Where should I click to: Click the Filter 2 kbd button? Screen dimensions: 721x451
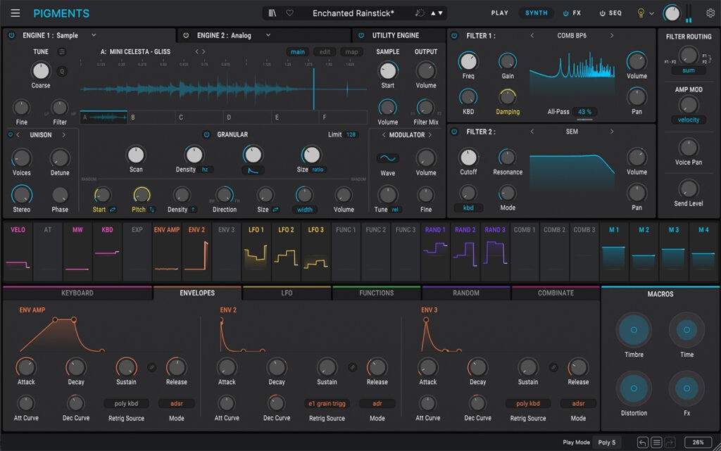[468, 208]
